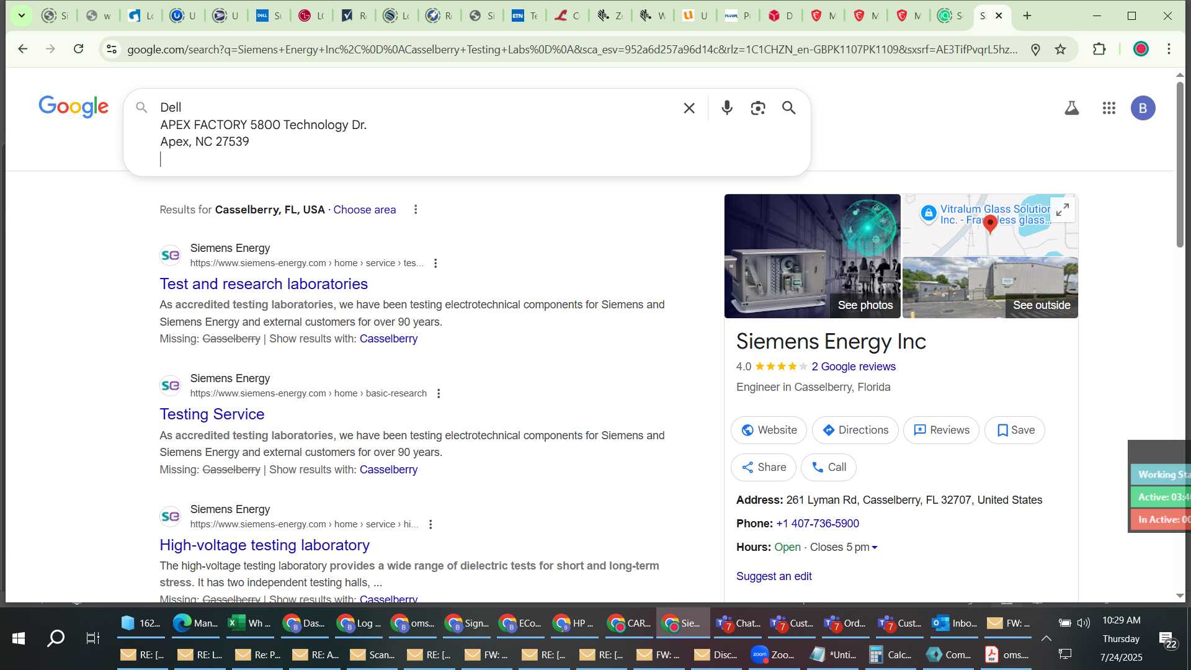Viewport: 1191px width, 670px height.
Task: Expand the map to fullscreen
Action: coord(1063,210)
